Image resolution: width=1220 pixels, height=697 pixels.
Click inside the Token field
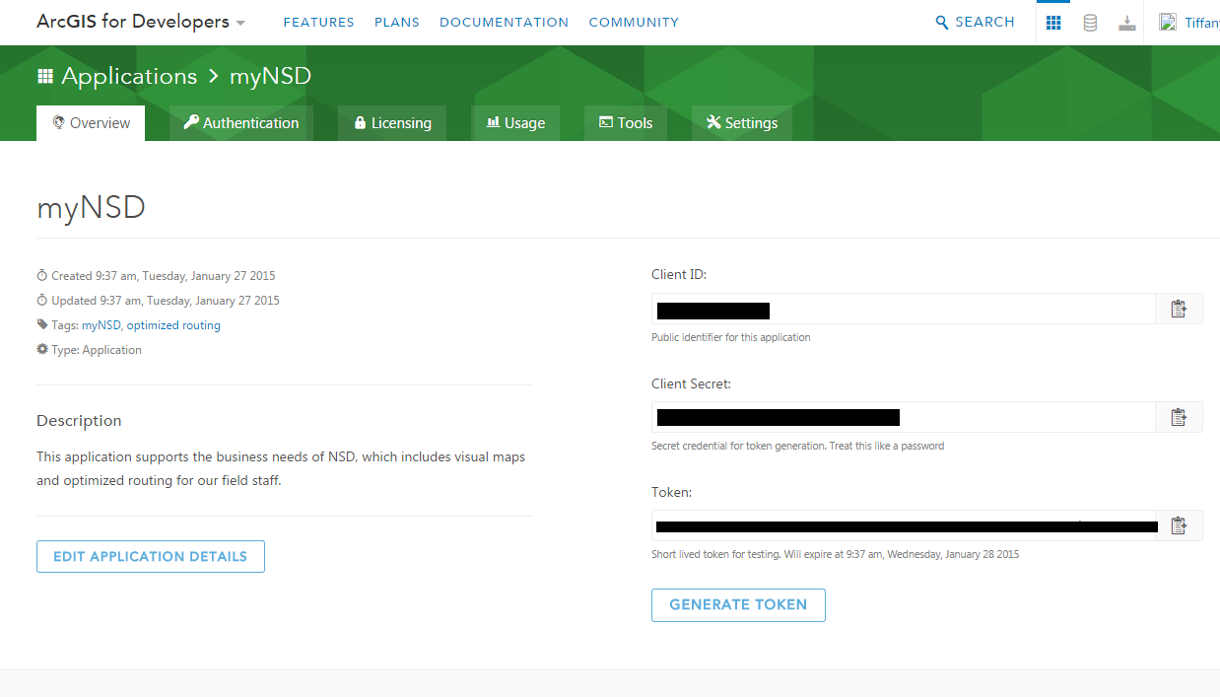(x=904, y=525)
